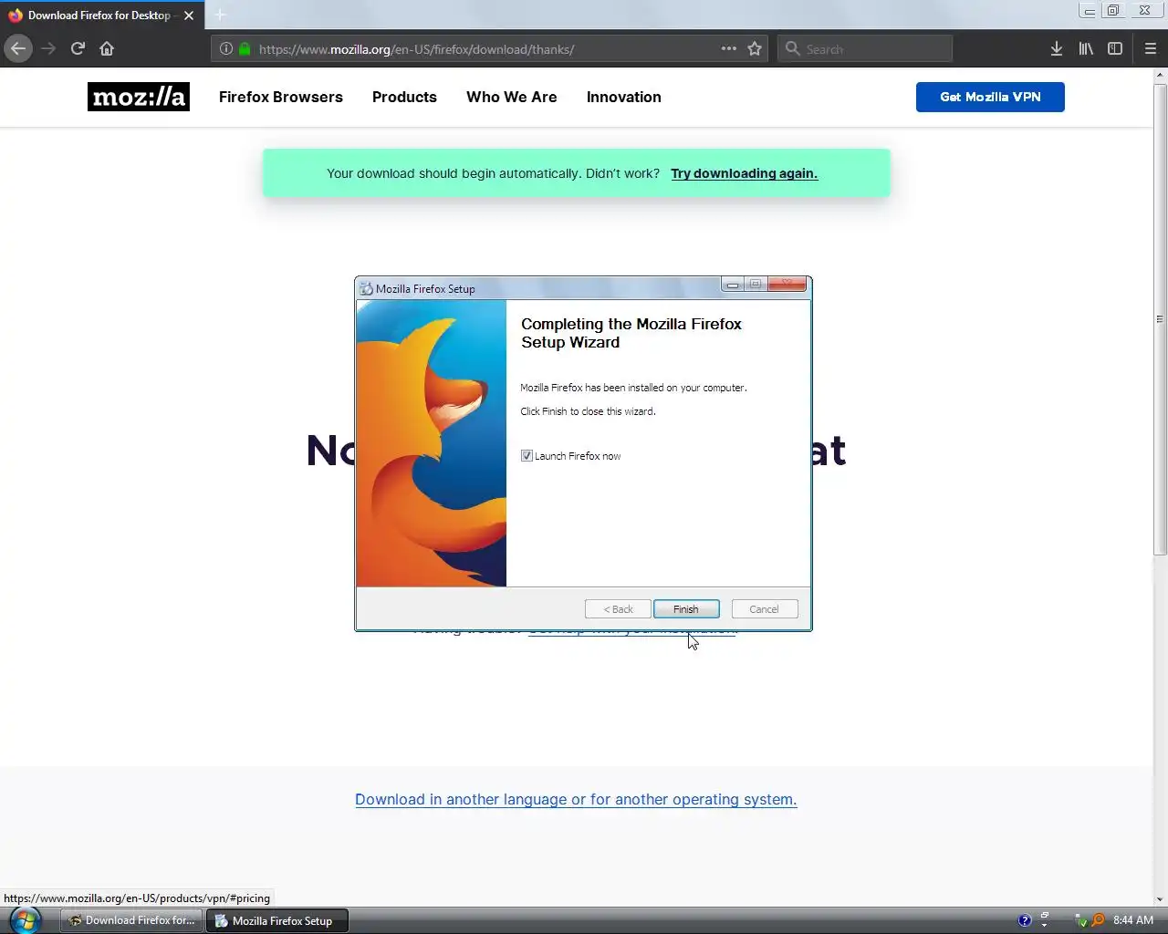Image resolution: width=1168 pixels, height=934 pixels.
Task: Uncheck Launch Firefox now checkbox
Action: pyautogui.click(x=527, y=456)
